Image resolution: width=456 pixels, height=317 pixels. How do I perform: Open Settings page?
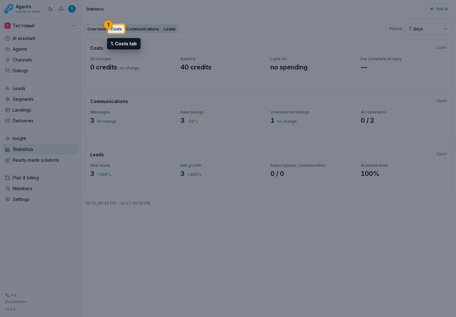click(x=40, y=199)
